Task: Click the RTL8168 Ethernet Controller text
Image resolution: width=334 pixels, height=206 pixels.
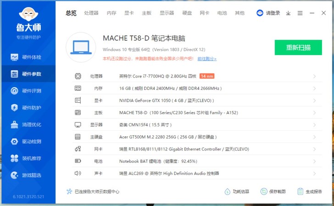Action: pos(184,149)
